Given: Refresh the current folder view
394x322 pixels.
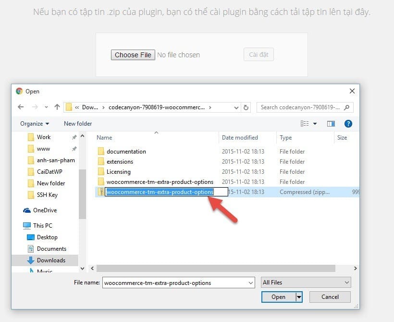Looking at the screenshot, I should (x=246, y=107).
